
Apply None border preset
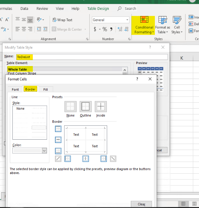(70, 107)
